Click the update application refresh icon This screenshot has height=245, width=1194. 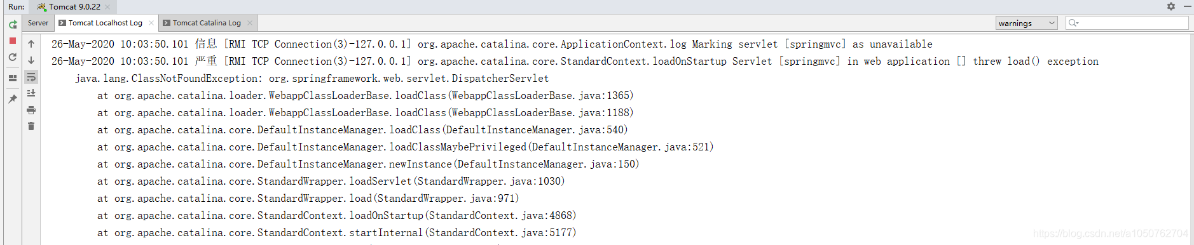(x=13, y=57)
